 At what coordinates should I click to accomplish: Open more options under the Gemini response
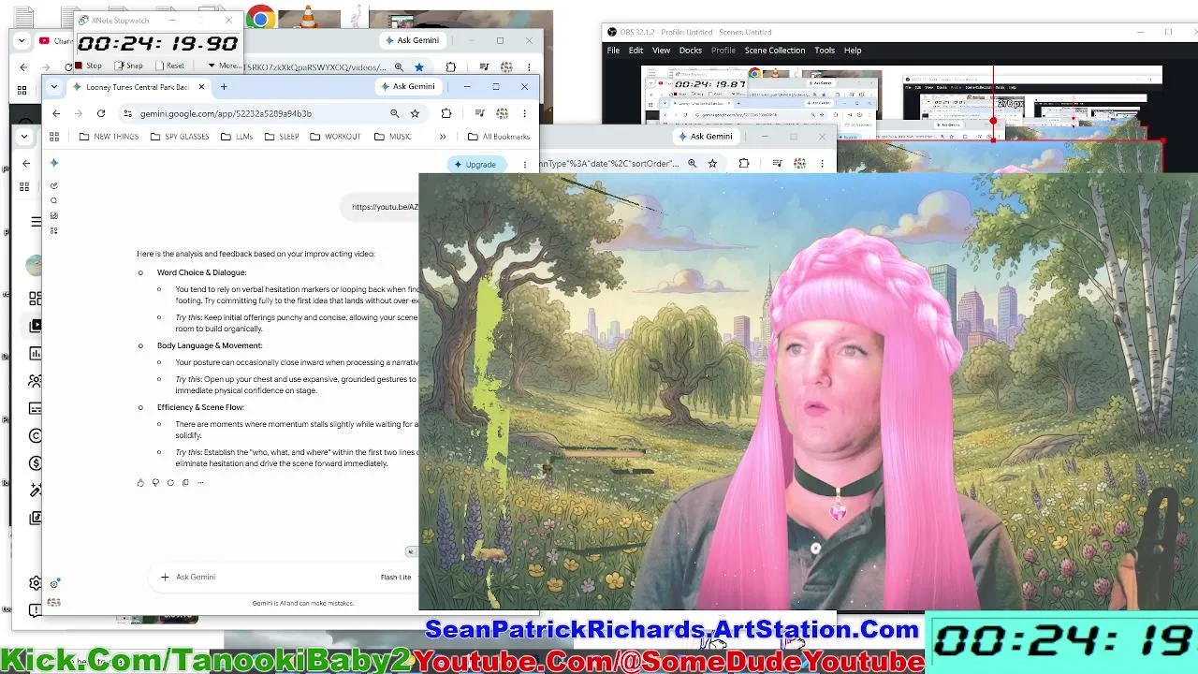(200, 483)
